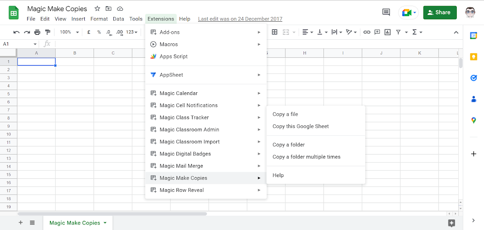This screenshot has width=484, height=230.
Task: Open Google Maps side panel
Action: 473,120
